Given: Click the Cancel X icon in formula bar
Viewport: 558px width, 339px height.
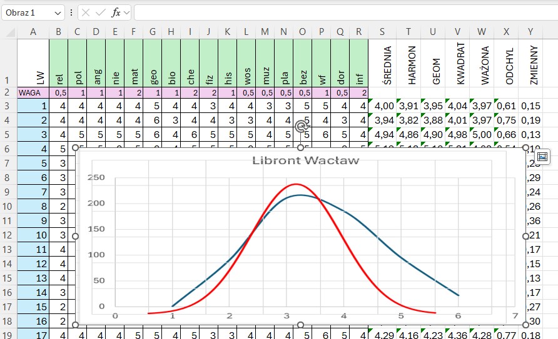Looking at the screenshot, I should 86,12.
